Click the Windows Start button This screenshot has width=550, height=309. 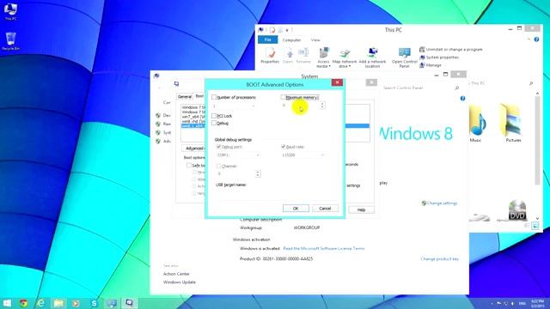click(7, 303)
